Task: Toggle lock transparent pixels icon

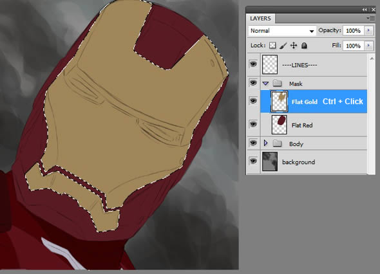Action: (x=272, y=45)
